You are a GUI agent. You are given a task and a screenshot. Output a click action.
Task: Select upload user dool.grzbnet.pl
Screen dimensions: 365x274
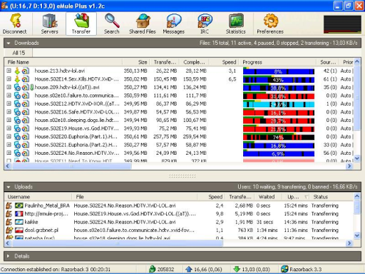tap(180, 230)
